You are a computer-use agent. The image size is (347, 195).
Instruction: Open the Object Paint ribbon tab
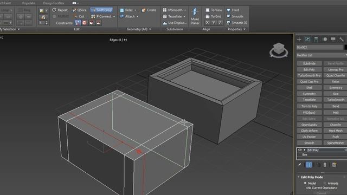pyautogui.click(x=5, y=3)
